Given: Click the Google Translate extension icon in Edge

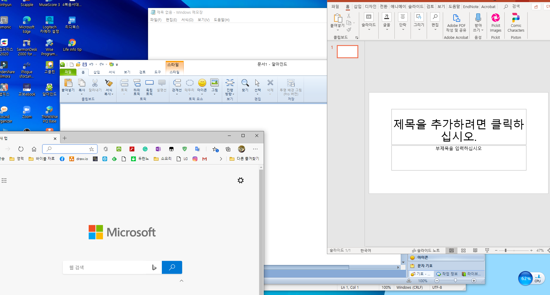Looking at the screenshot, I should point(198,149).
